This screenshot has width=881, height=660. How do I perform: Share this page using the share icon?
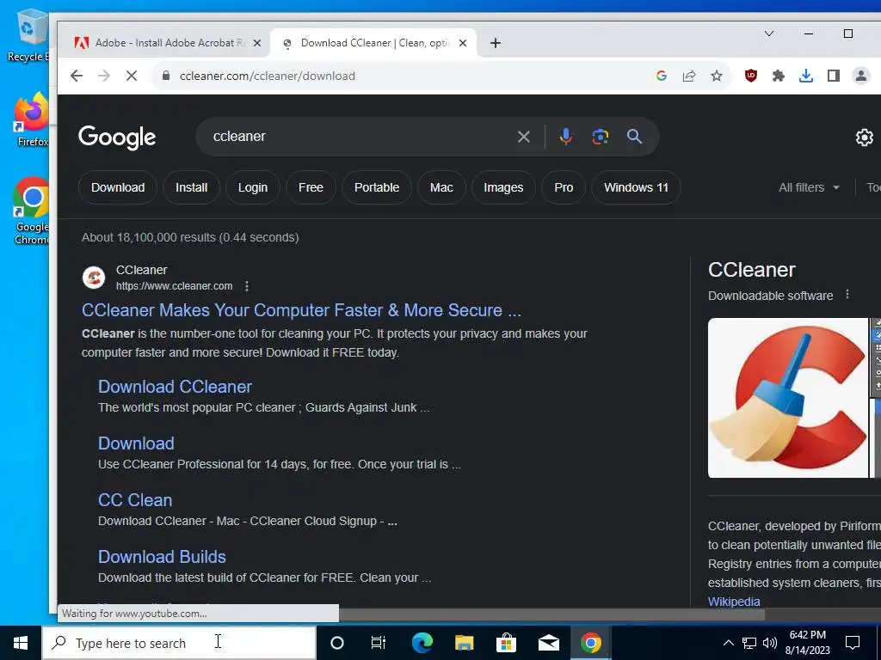689,76
